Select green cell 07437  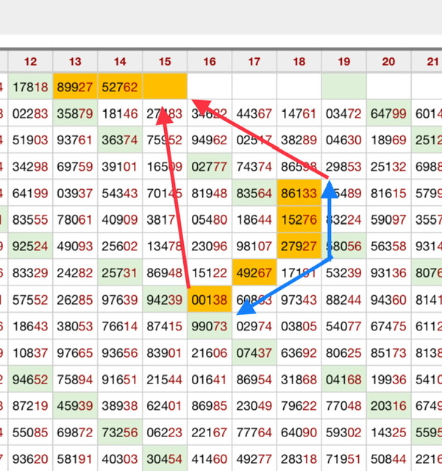pyautogui.click(x=254, y=353)
